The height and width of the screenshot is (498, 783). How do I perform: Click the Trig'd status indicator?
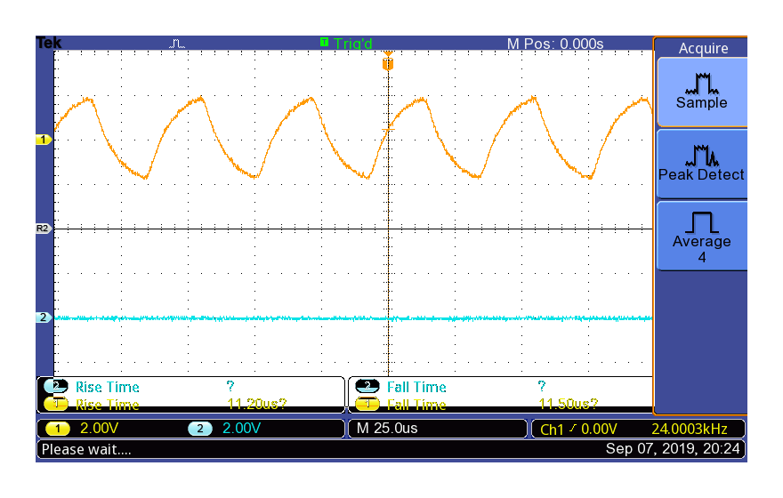(352, 44)
